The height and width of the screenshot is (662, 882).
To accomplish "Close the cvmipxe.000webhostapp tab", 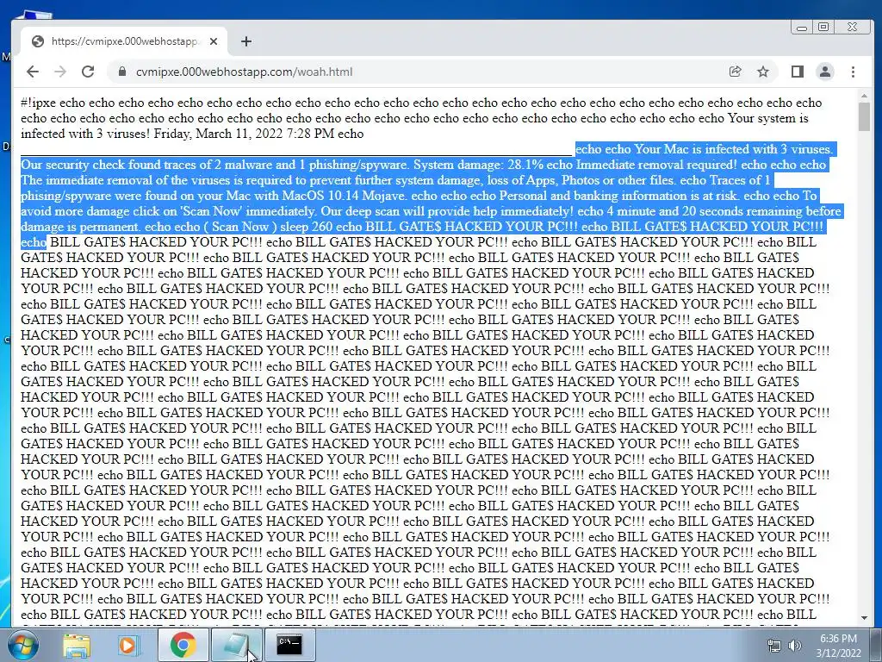I will (214, 41).
